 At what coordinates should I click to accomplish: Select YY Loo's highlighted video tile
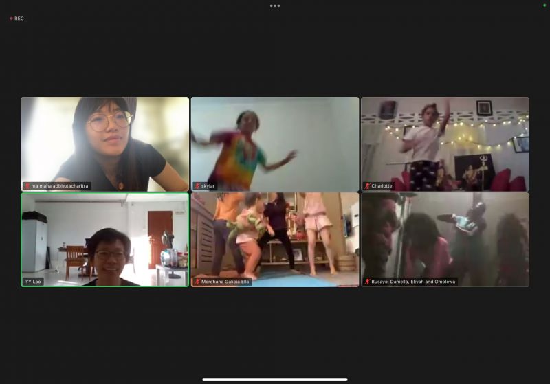[x=105, y=240]
